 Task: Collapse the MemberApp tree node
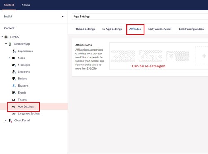click(6, 44)
